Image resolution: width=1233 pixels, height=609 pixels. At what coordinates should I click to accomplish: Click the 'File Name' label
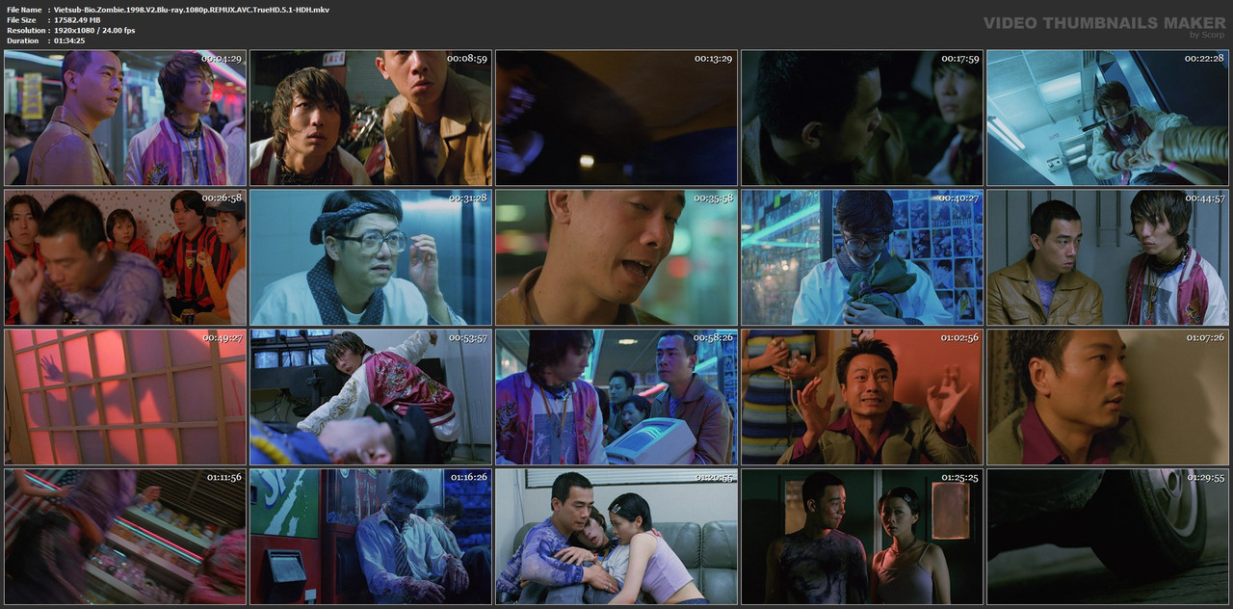tap(24, 9)
